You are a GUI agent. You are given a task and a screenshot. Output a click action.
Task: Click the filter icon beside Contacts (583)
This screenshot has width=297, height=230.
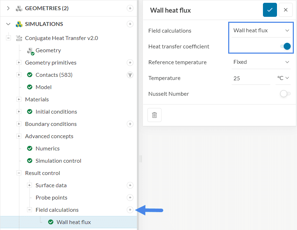(130, 75)
